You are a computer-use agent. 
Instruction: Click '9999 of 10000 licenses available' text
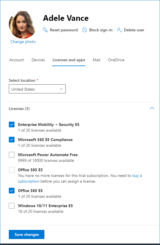point(46,160)
